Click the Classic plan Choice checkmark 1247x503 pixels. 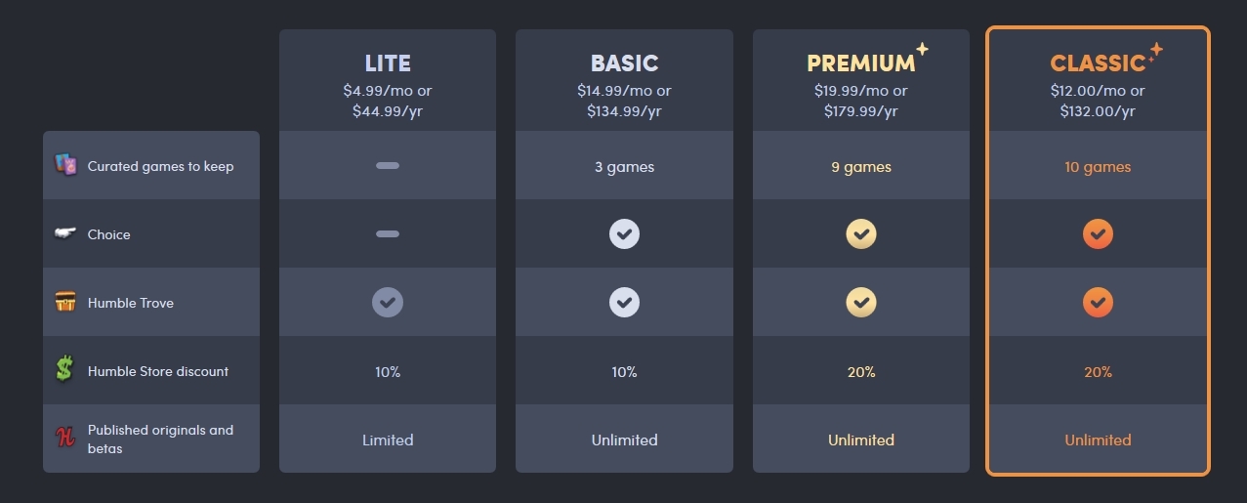tap(1098, 234)
